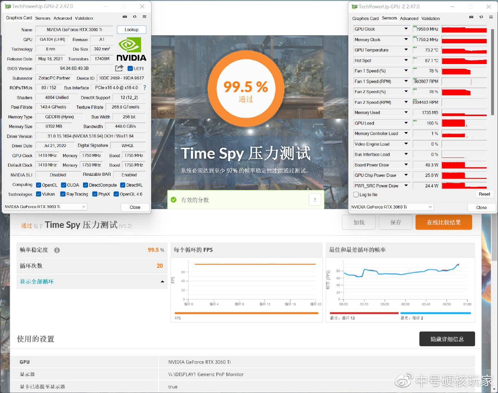
Task: Click Reset button in Sensors window
Action: point(485,194)
